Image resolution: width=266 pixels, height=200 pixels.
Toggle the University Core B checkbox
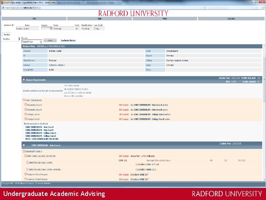click(x=25, y=110)
